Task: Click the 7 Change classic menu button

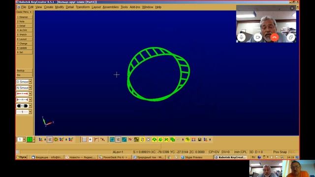Action: 24,44
